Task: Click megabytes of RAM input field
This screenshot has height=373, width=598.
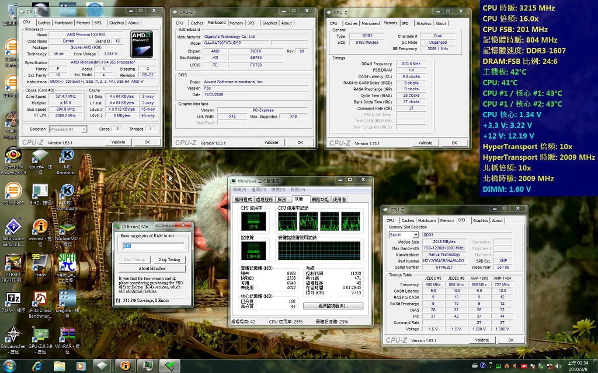Action: tap(154, 246)
